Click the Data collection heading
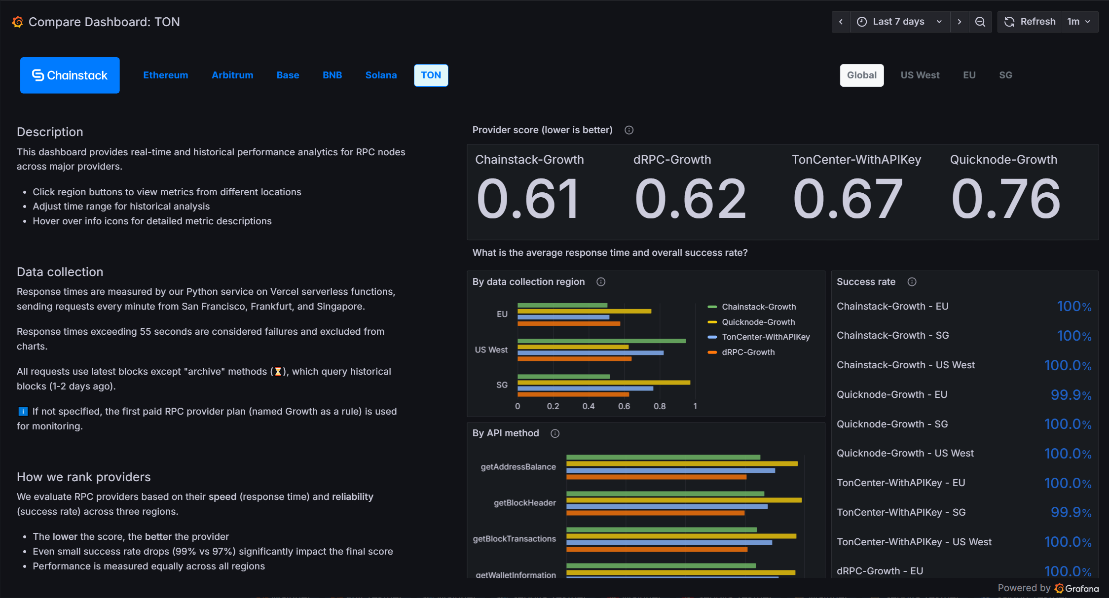The width and height of the screenshot is (1109, 598). pyautogui.click(x=60, y=272)
